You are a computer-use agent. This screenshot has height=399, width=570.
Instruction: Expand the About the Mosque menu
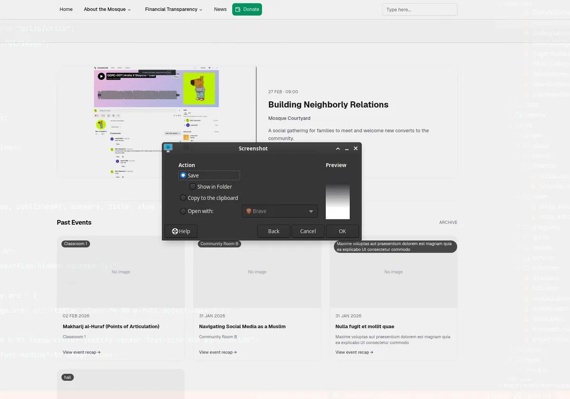[107, 9]
